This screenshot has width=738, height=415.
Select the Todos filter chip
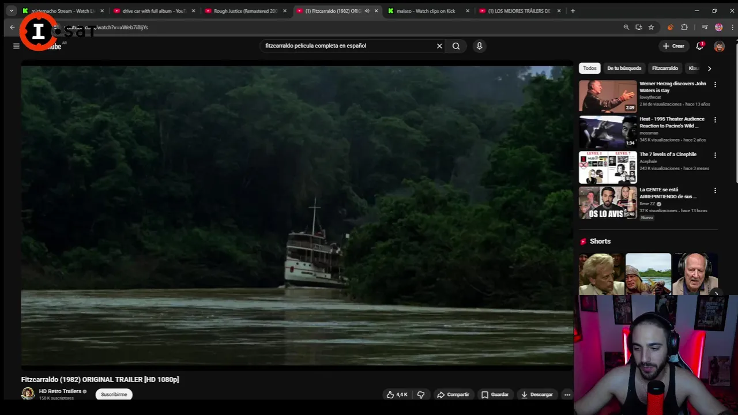[x=590, y=68]
